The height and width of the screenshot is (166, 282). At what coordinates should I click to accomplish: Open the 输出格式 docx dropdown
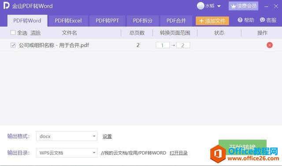point(67,136)
